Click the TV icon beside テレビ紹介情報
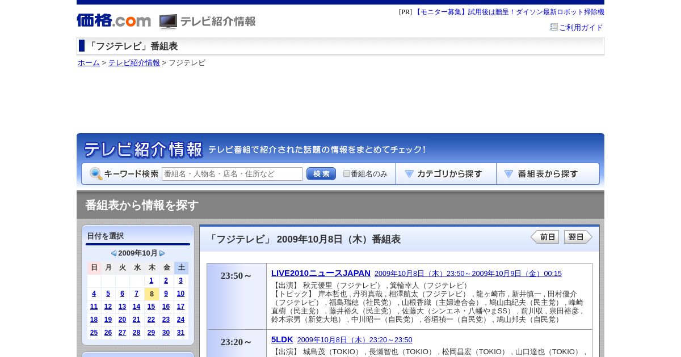This screenshot has height=357, width=681. 168,22
